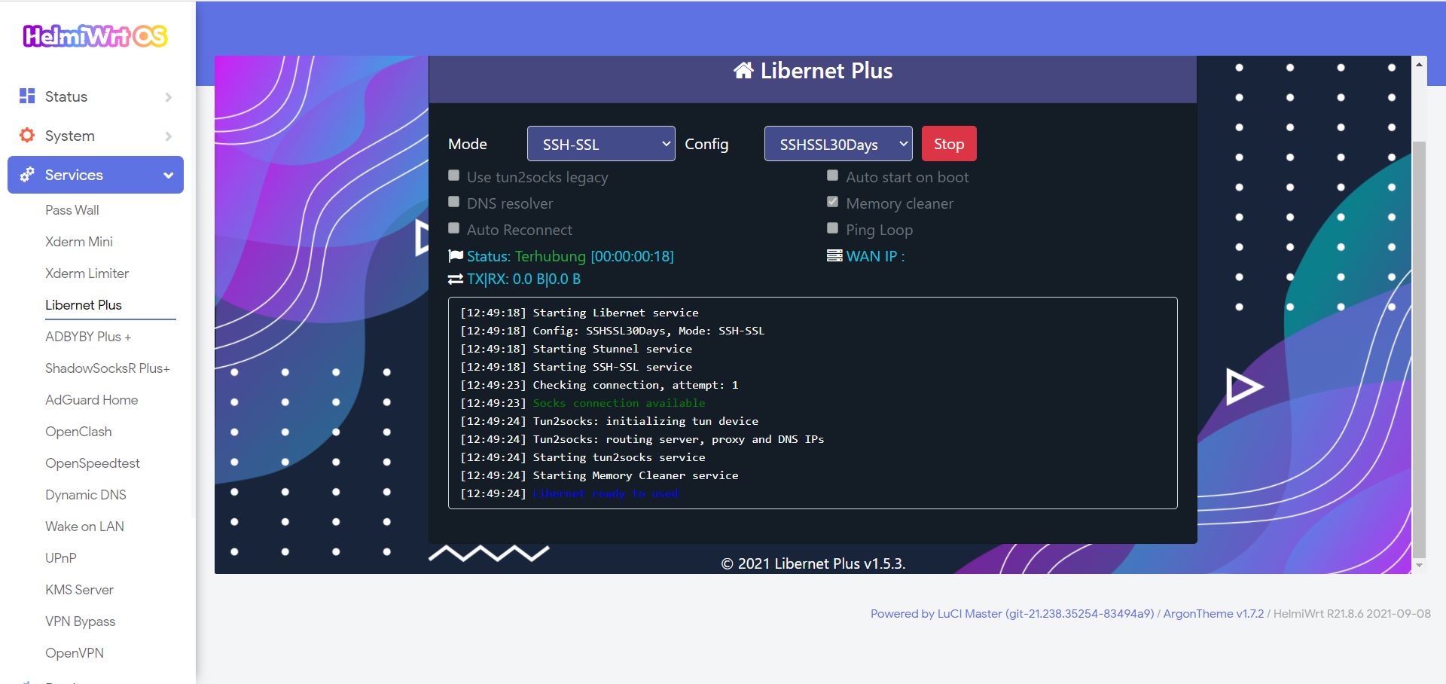This screenshot has height=684, width=1446.
Task: Click the Starting Stunnel service log line
Action: [612, 349]
